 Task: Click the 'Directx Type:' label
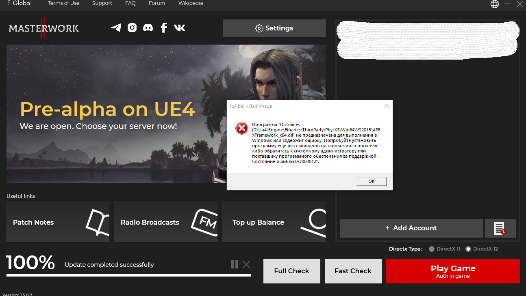[405, 249]
